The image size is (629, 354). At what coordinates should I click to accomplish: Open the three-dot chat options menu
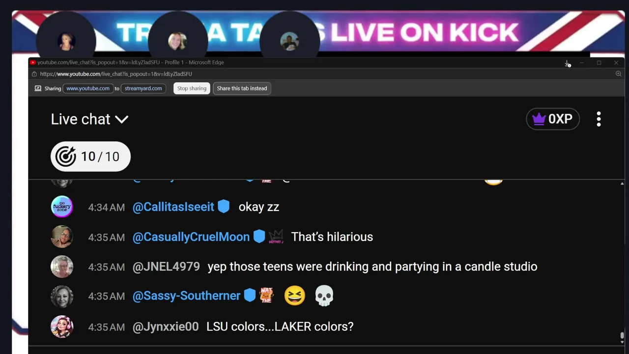(x=599, y=119)
